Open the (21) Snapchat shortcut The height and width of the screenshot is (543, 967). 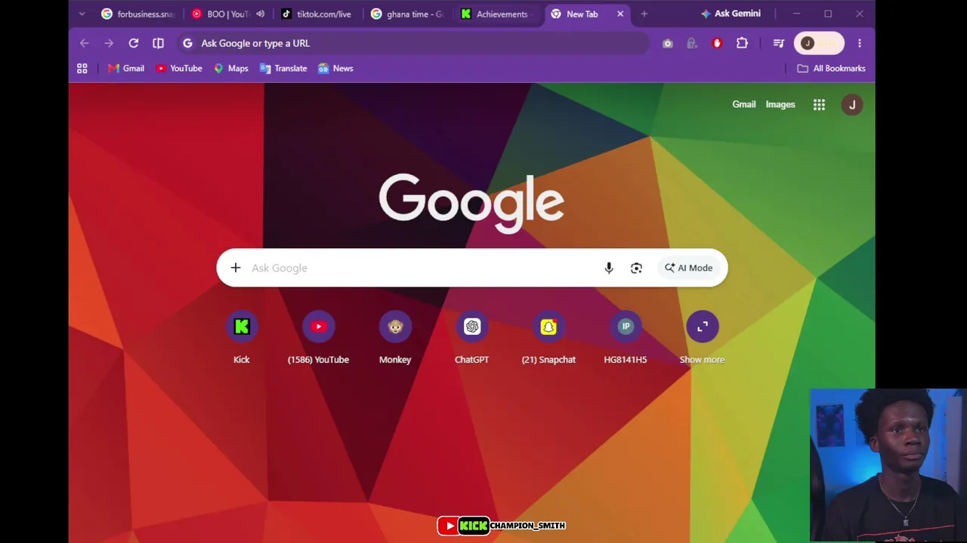[x=548, y=338]
